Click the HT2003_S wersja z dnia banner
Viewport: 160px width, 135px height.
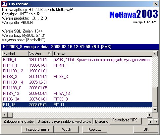click(80, 47)
